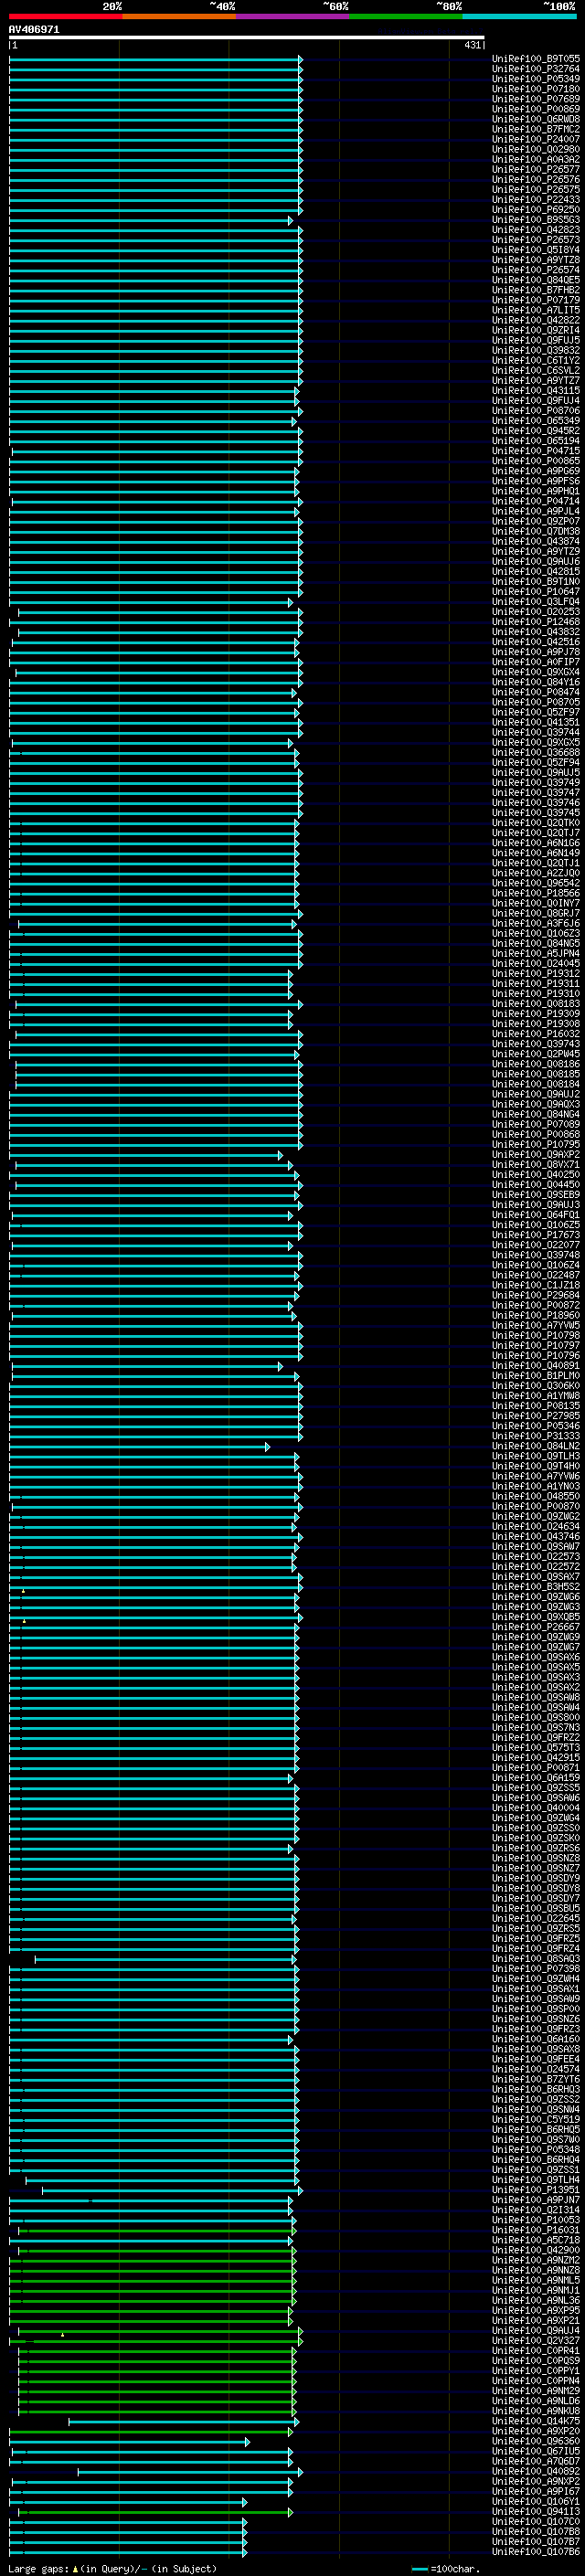Viewport: 585px width, 2576px height.
Task: Select label UniRef100_P26577
Action: [536, 169]
